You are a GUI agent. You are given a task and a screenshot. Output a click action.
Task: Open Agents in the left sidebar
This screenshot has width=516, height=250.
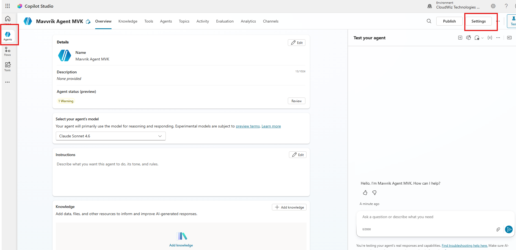8,36
